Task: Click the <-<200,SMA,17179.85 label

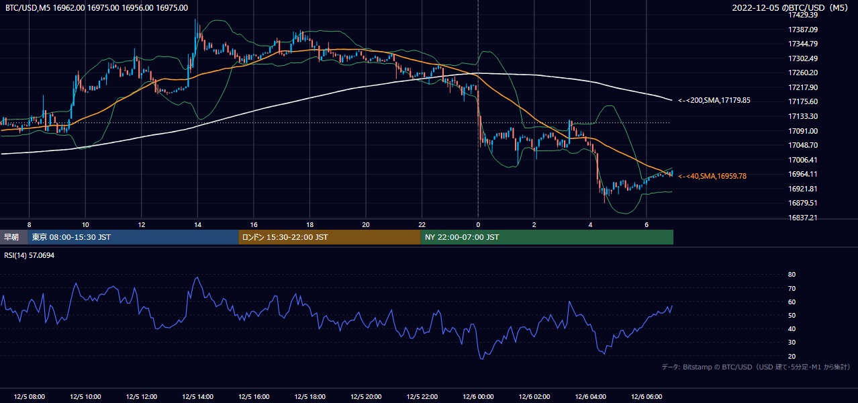Action: coord(714,101)
